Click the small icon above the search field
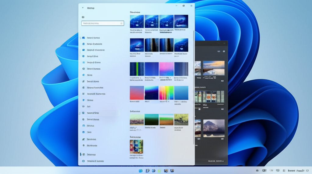 (x=83, y=17)
